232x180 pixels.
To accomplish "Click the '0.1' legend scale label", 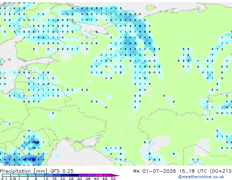I will pos(4,179).
